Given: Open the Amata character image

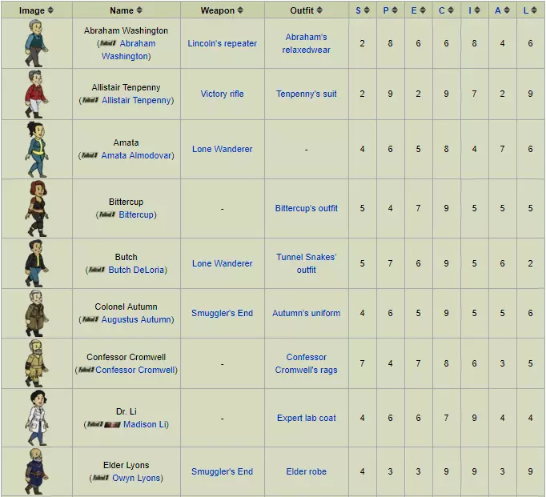Looking at the screenshot, I should [36, 150].
